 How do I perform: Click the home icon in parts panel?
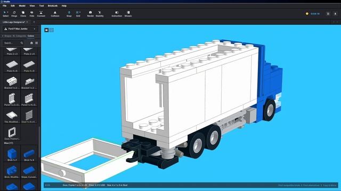[x=31, y=43]
